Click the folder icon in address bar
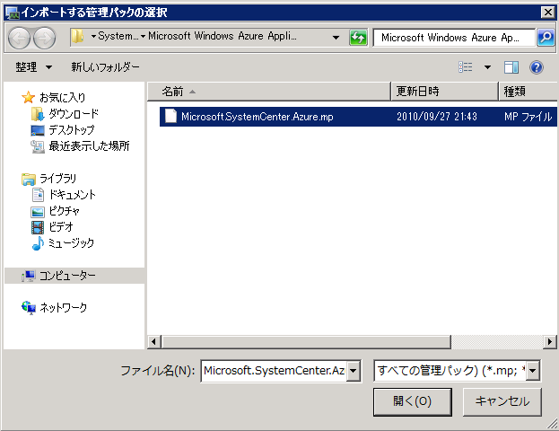Image resolution: width=559 pixels, height=431 pixels. (x=77, y=37)
